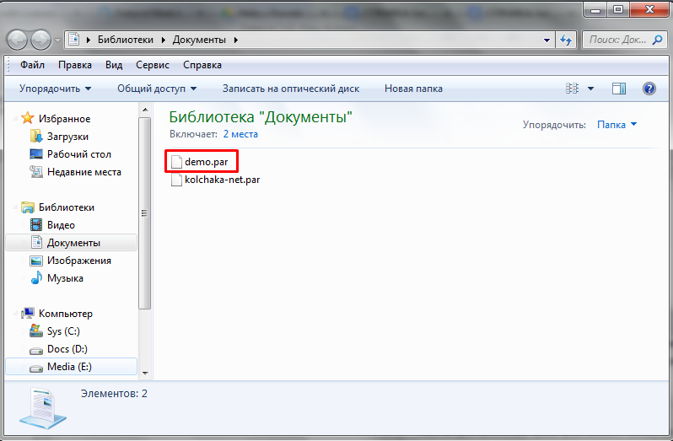Go back with the back arrow
Viewport: 673px width, 441px height.
(17, 40)
